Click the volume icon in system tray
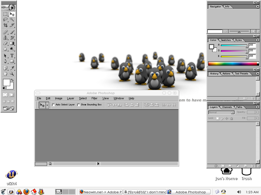This screenshot has width=261, height=195. tap(239, 192)
